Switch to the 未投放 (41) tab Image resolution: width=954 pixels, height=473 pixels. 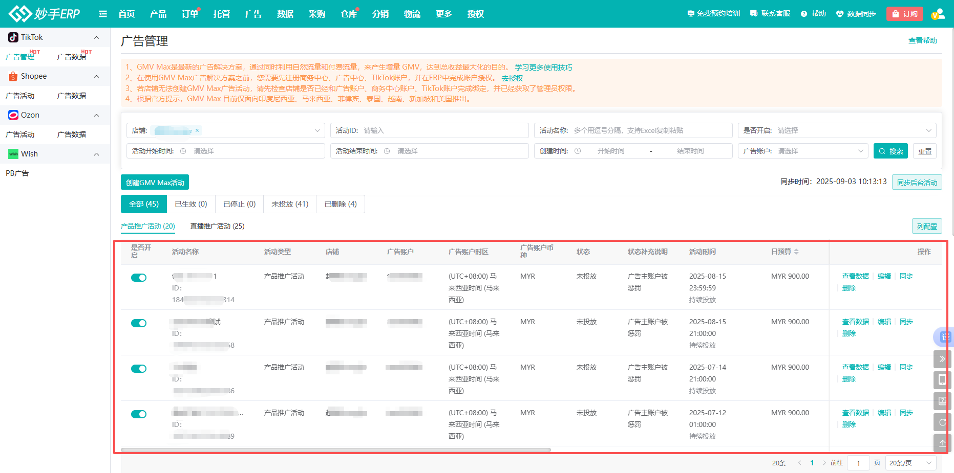click(x=290, y=204)
